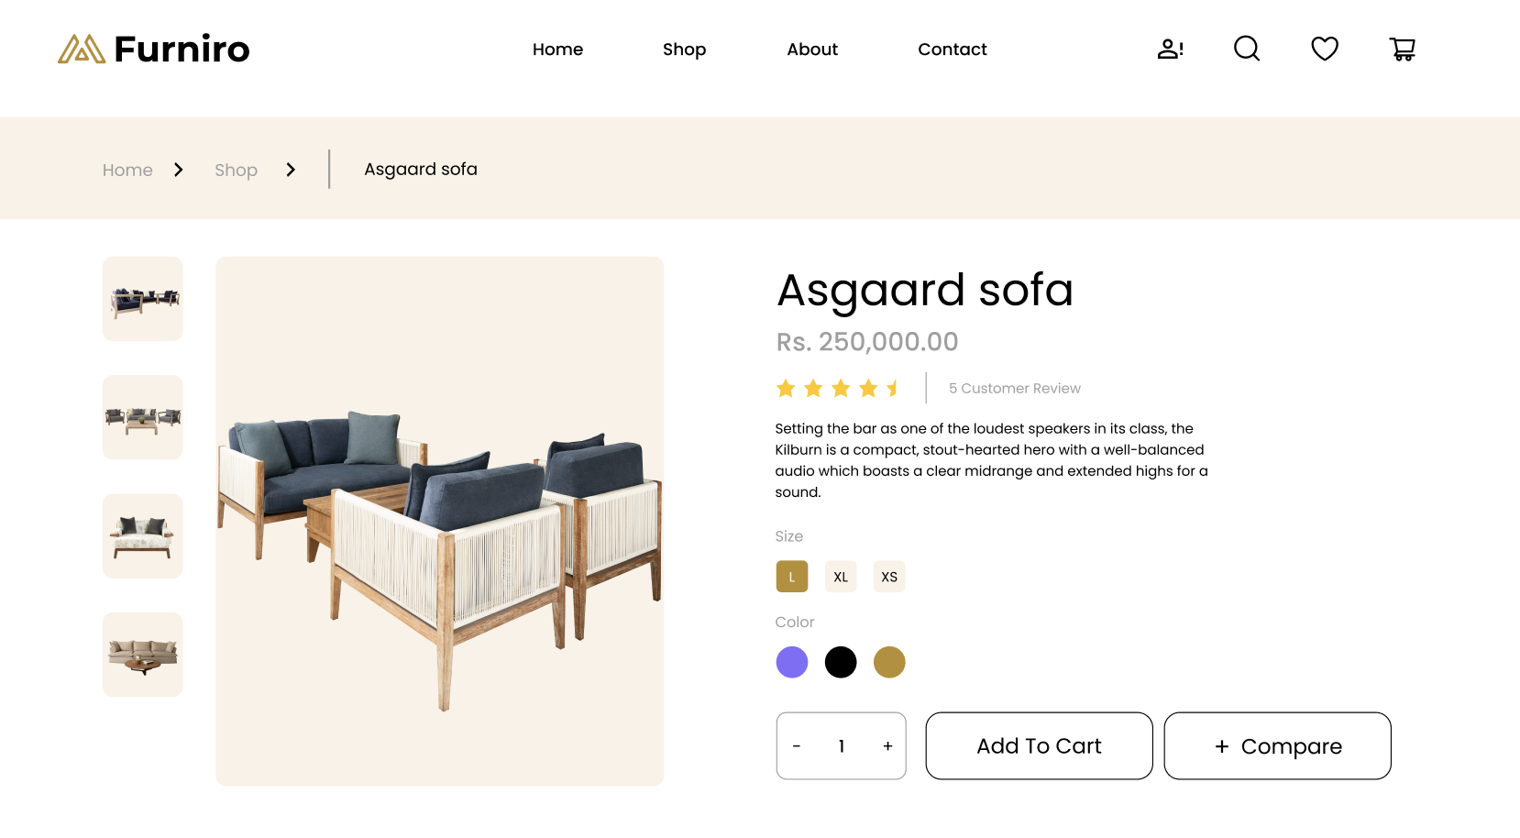Click the star rating row
Screen dimensions: 1520x838
pos(839,388)
